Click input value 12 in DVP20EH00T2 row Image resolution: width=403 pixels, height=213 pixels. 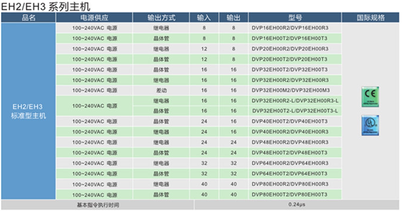[x=204, y=59]
